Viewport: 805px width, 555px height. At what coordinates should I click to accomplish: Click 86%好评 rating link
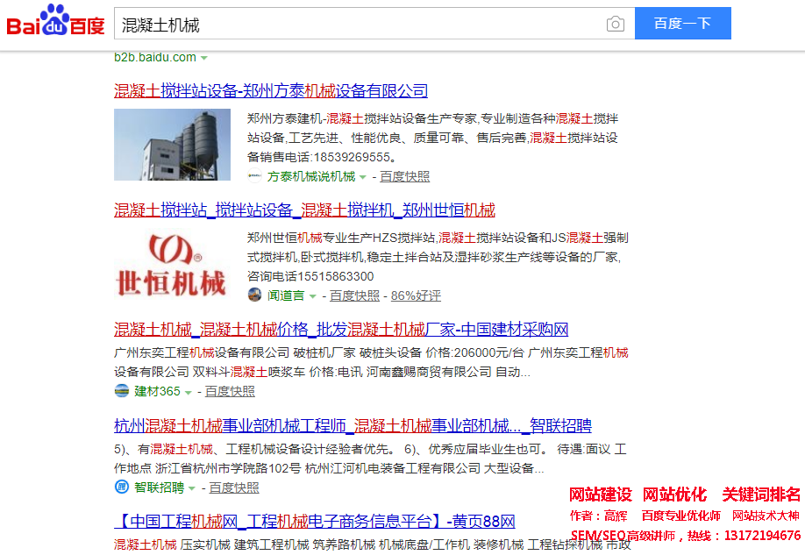416,295
